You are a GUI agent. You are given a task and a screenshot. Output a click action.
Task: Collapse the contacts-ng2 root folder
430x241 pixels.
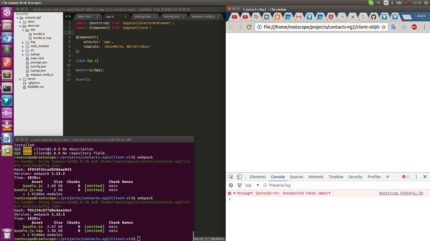click(18, 18)
